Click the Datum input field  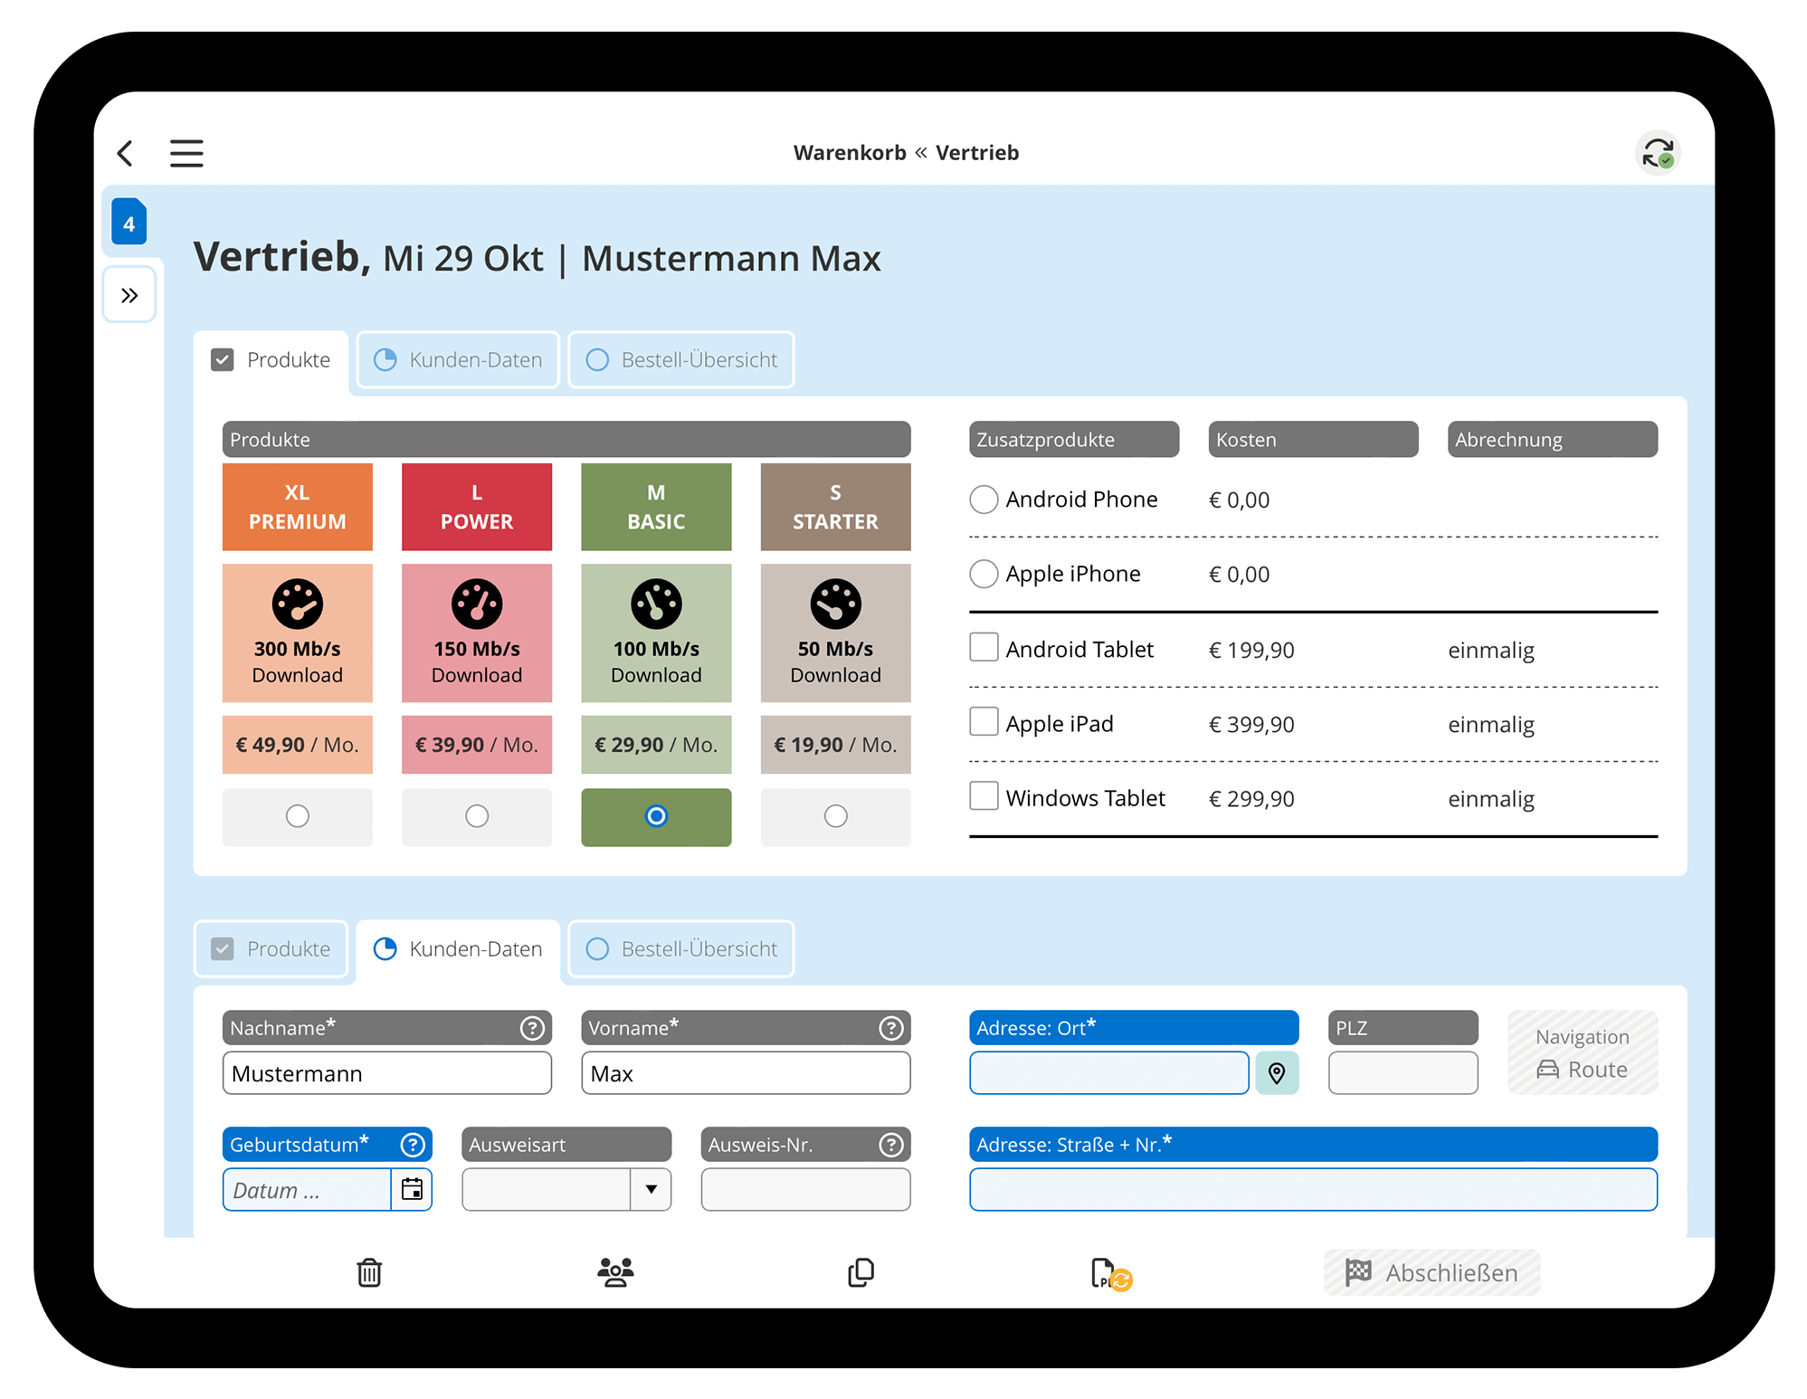pos(308,1189)
